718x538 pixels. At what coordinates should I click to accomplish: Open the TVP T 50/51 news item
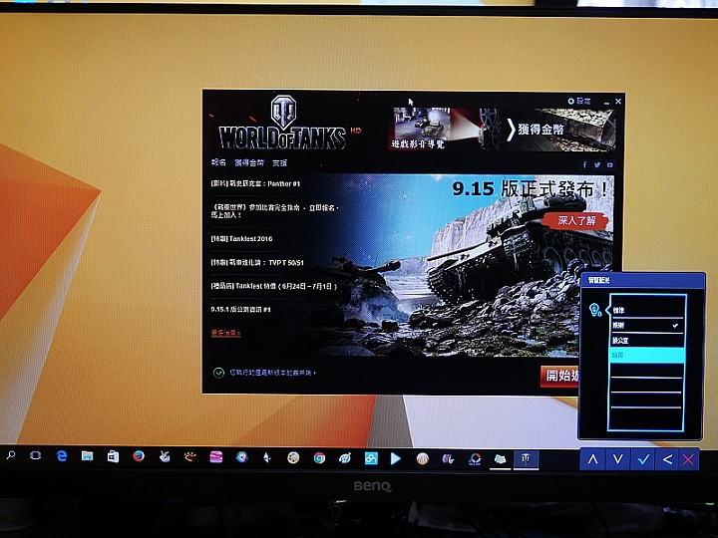(257, 263)
